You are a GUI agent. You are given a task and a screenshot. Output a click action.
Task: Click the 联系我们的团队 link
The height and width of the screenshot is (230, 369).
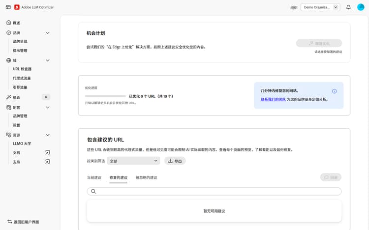pos(273,99)
